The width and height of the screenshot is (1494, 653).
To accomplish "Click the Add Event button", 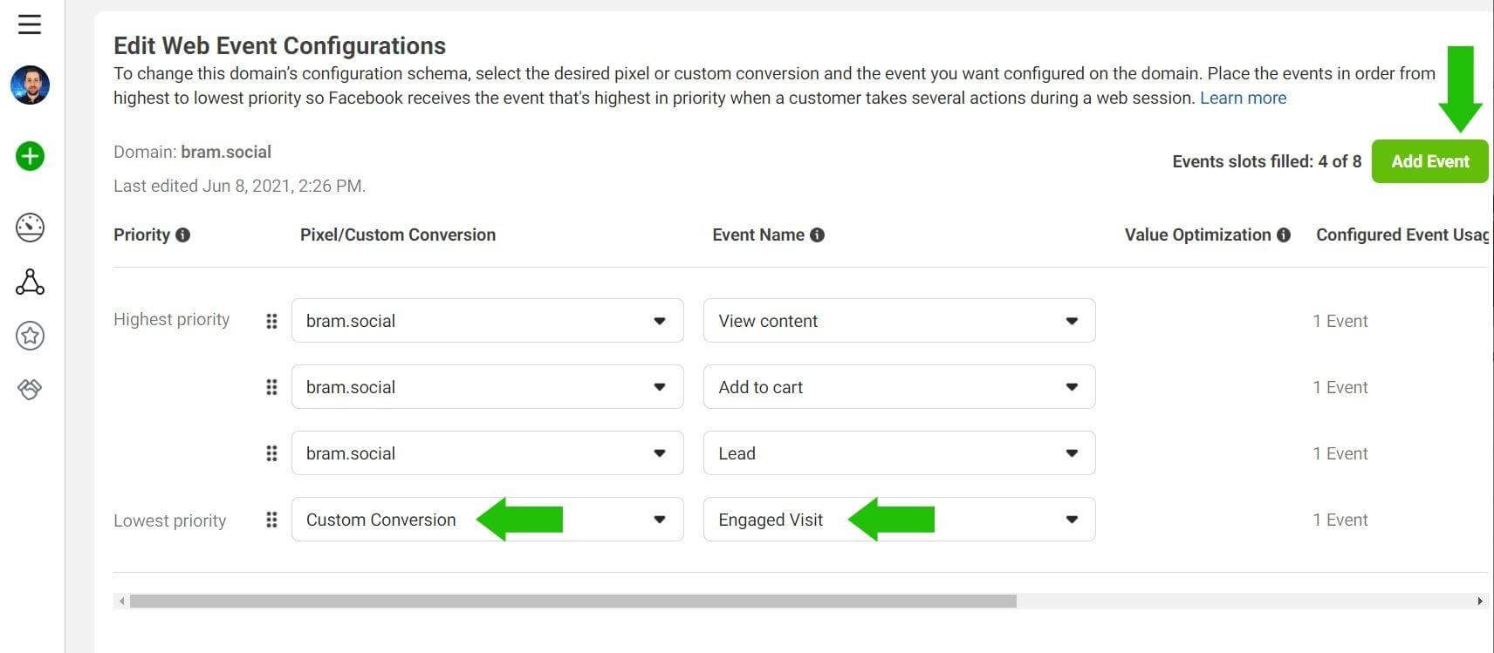I will point(1429,161).
